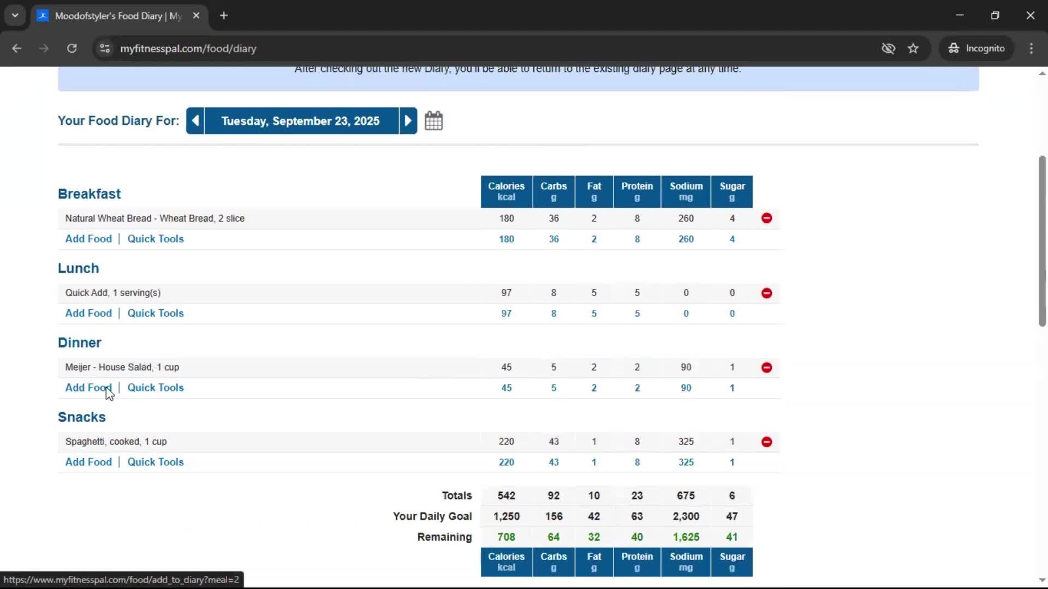Image resolution: width=1048 pixels, height=589 pixels.
Task: Close the Food Diary tab
Action: [x=196, y=15]
